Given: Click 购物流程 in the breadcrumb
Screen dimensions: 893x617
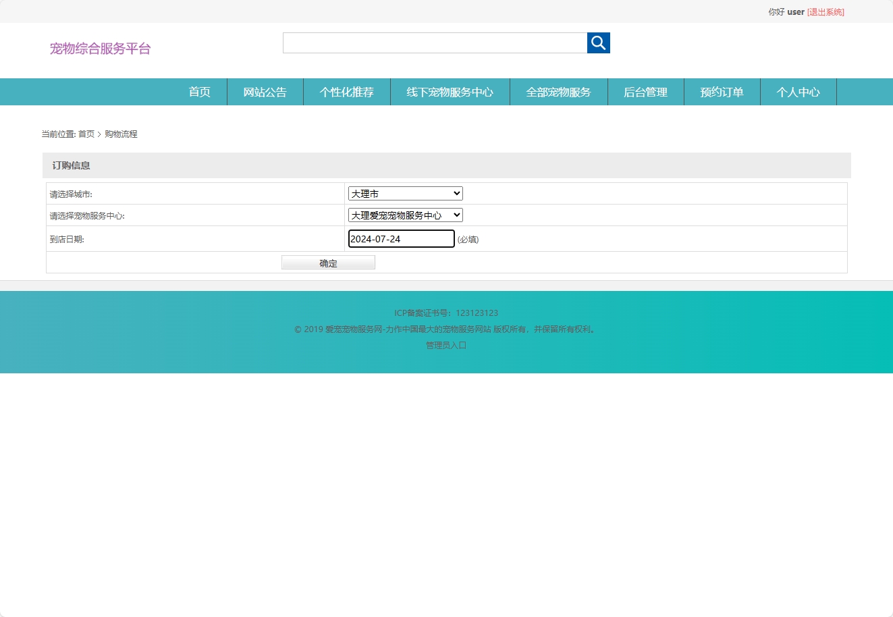Looking at the screenshot, I should [121, 134].
